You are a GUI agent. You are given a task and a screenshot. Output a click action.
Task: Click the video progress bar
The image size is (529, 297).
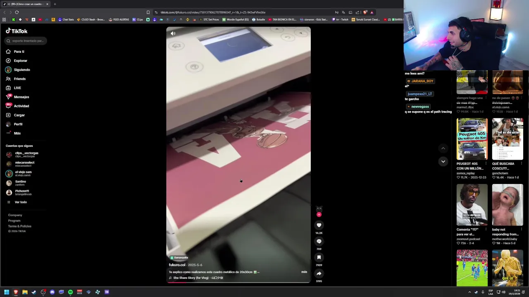(238, 283)
